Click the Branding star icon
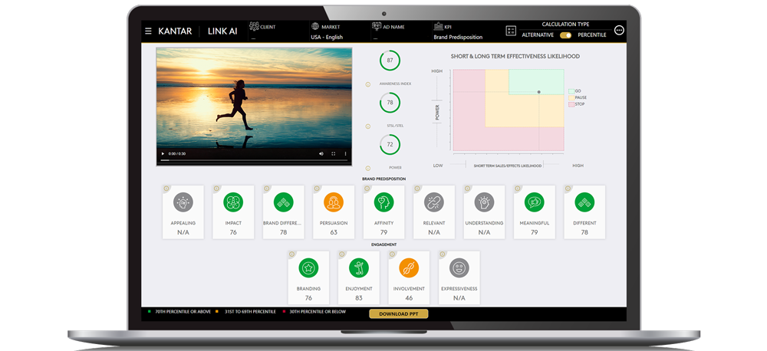This screenshot has height=351, width=767. tap(308, 268)
